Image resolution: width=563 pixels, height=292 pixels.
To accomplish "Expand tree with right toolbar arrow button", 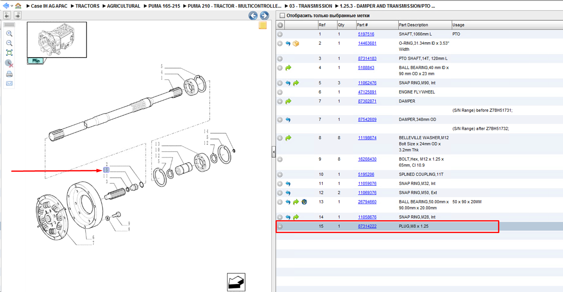I will coord(18,15).
